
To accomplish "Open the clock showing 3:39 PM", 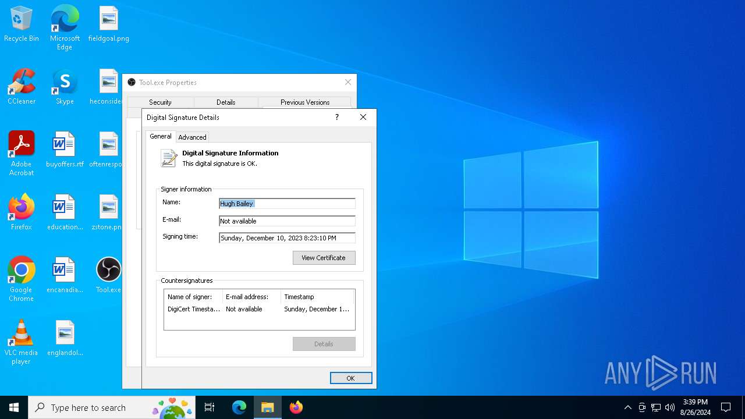I will click(696, 407).
